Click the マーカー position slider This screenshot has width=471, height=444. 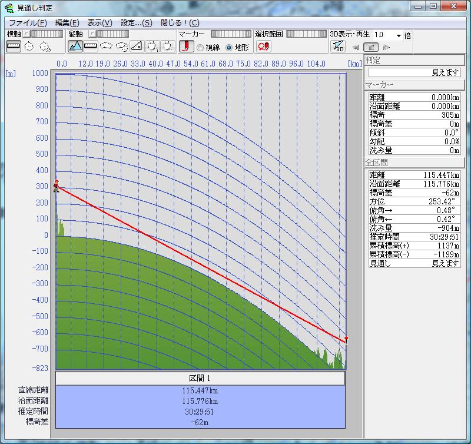231,34
